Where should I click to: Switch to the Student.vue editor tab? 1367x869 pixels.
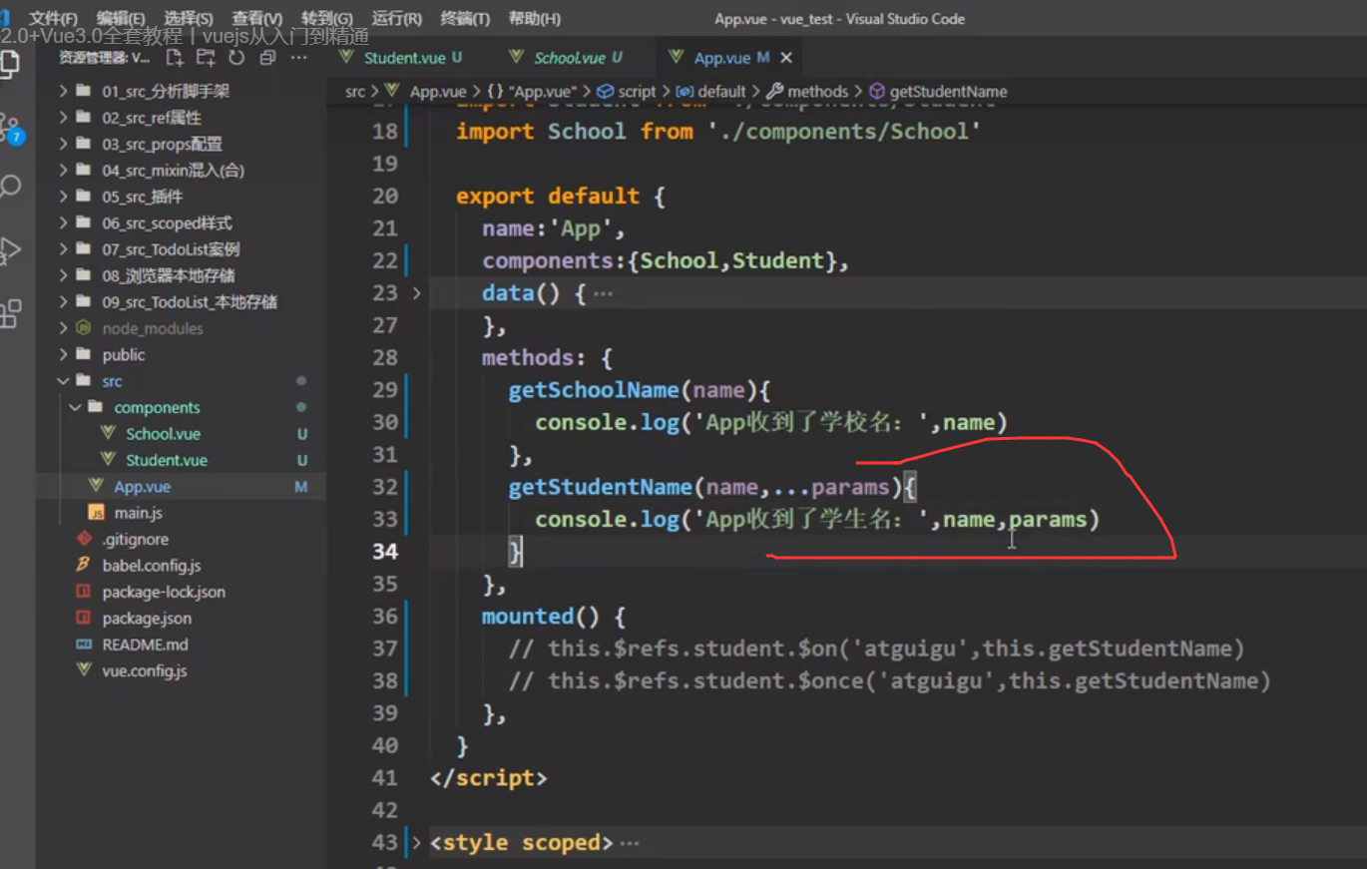[x=404, y=58]
